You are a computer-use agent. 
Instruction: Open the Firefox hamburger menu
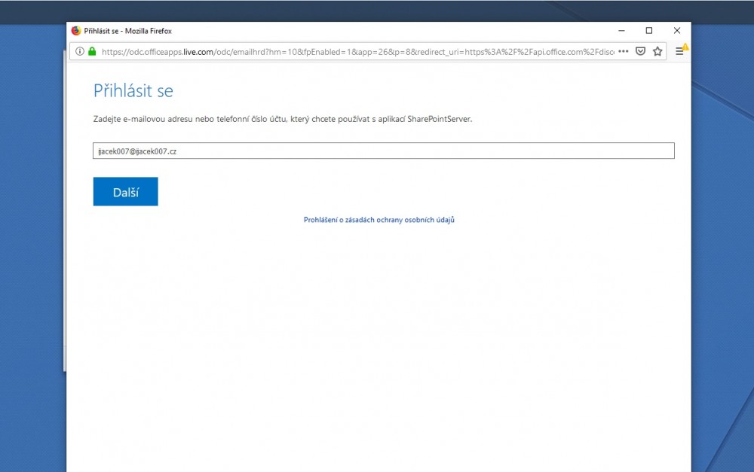pos(679,51)
